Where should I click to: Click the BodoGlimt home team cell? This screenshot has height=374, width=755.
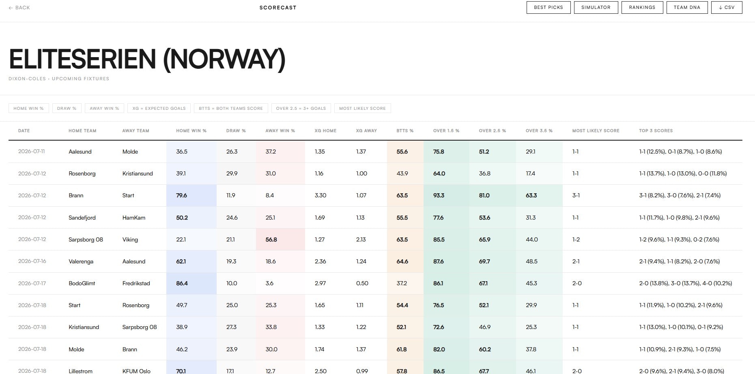tap(82, 283)
